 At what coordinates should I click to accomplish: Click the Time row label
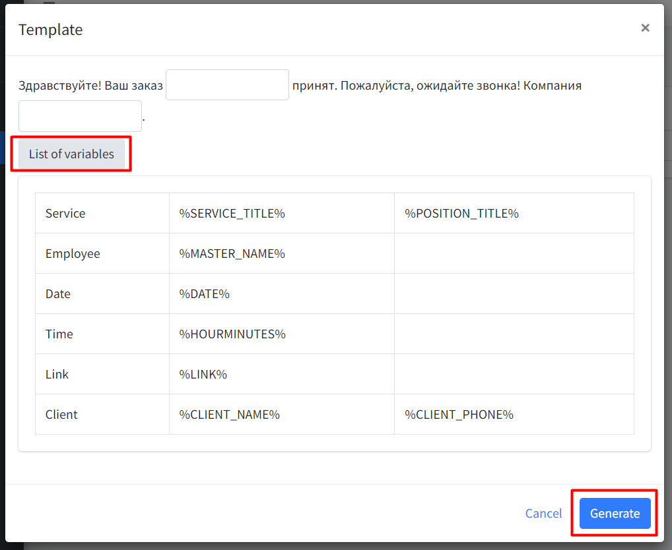(59, 334)
